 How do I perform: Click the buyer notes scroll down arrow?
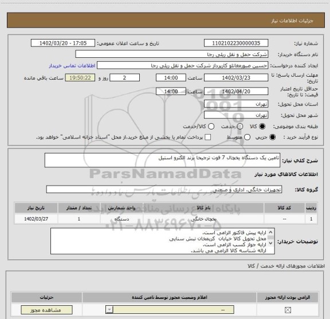click(x=270, y=243)
